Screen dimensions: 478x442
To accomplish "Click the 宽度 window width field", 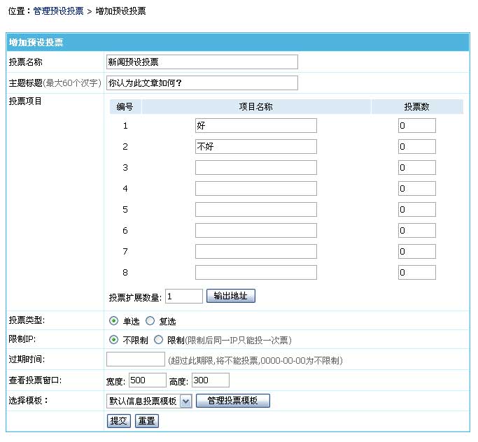I will pyautogui.click(x=147, y=380).
